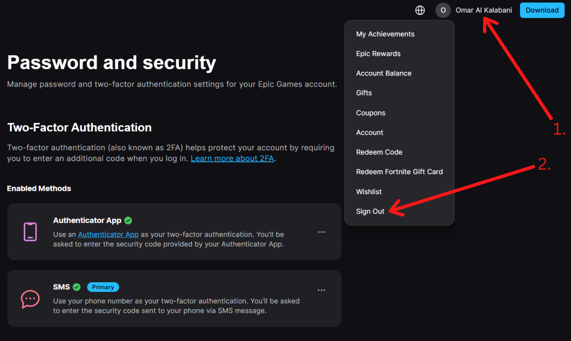571x341 pixels.
Task: Choose Account Balance in the menu
Action: pos(383,73)
